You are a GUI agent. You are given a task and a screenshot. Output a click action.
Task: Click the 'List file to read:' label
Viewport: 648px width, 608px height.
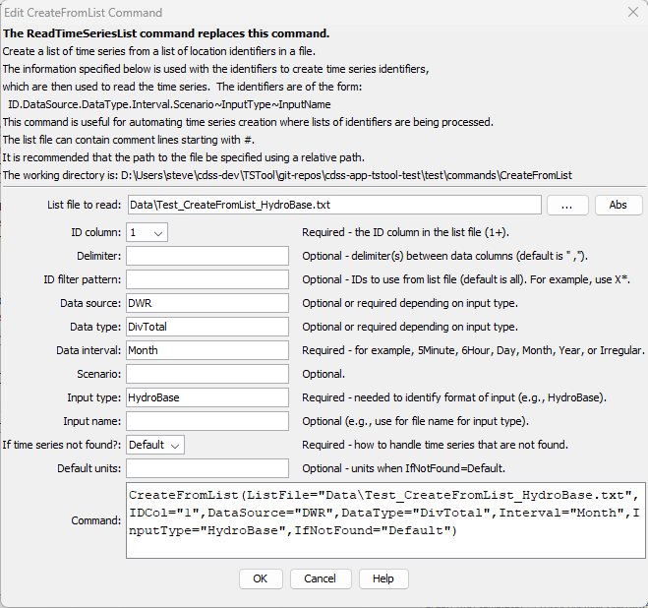[x=84, y=205]
